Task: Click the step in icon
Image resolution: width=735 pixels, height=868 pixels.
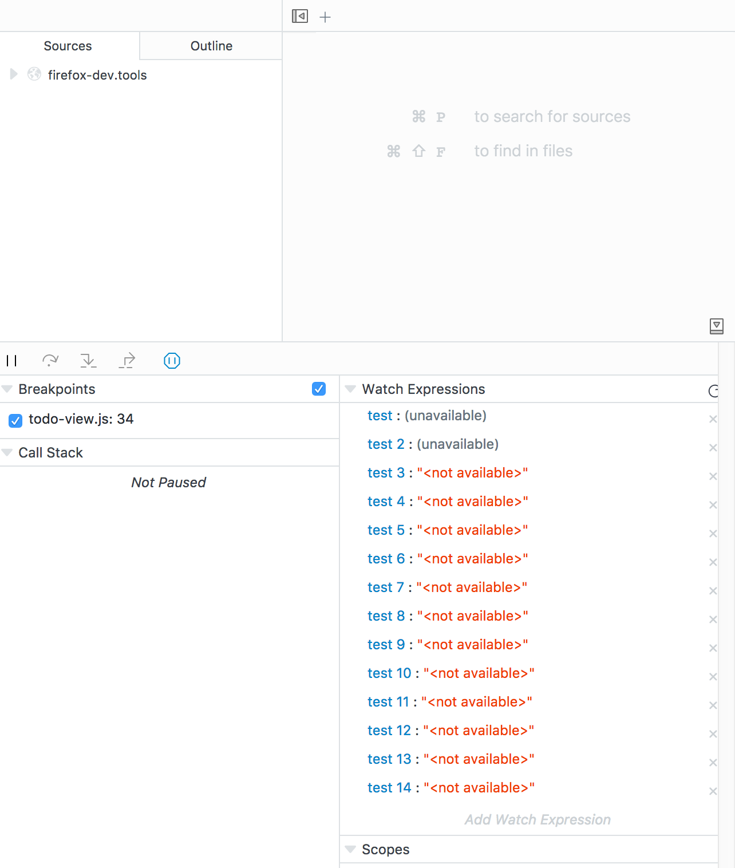Action: click(88, 360)
